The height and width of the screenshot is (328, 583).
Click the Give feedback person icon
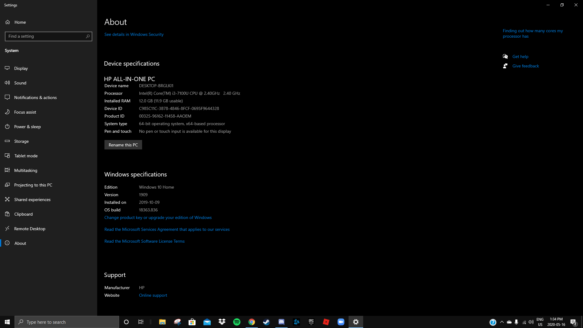point(505,66)
